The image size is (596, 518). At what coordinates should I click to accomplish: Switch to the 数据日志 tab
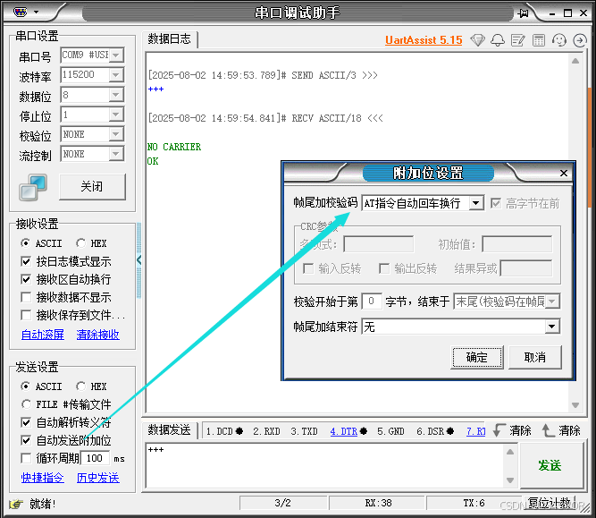(170, 38)
